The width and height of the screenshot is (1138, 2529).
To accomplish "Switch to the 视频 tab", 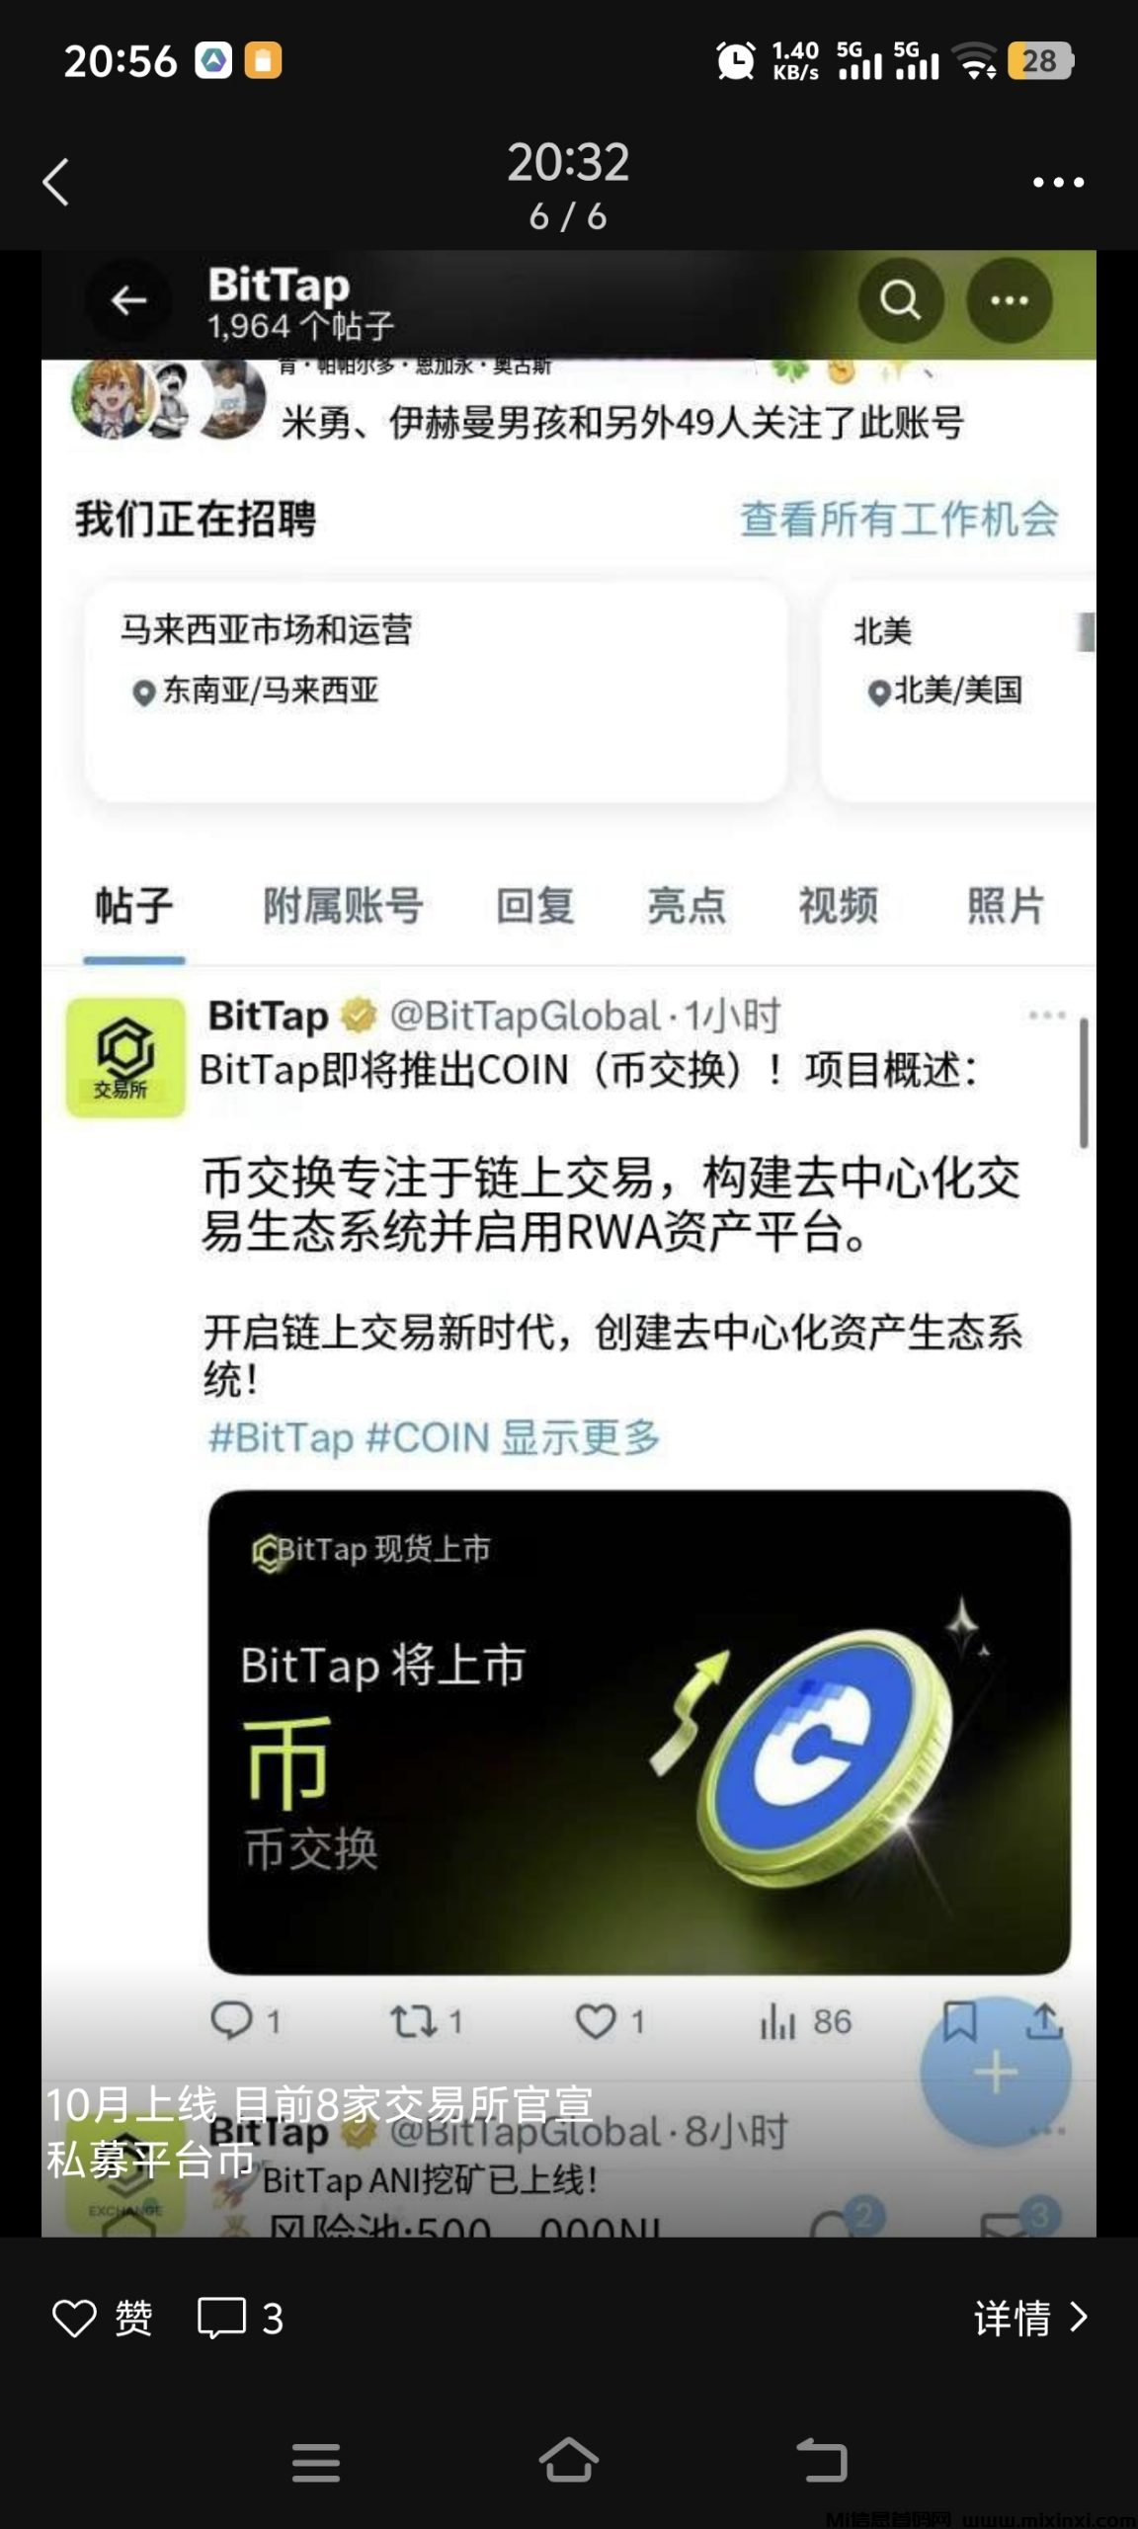I will click(x=838, y=905).
